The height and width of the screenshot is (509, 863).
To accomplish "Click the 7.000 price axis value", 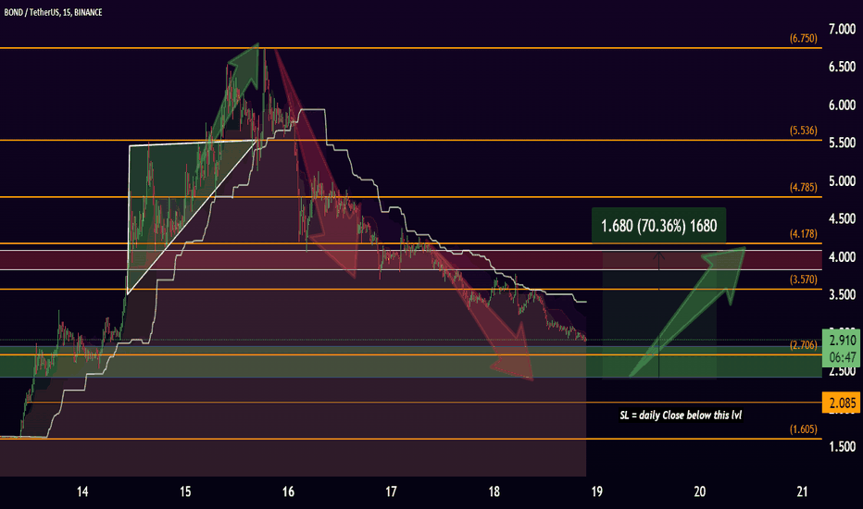I will [x=842, y=30].
